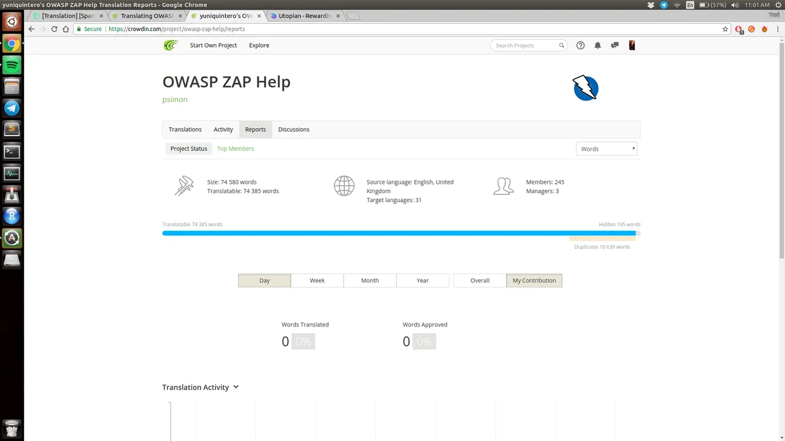This screenshot has height=441, width=785.
Task: Open the Terminal from the dock
Action: pyautogui.click(x=12, y=151)
